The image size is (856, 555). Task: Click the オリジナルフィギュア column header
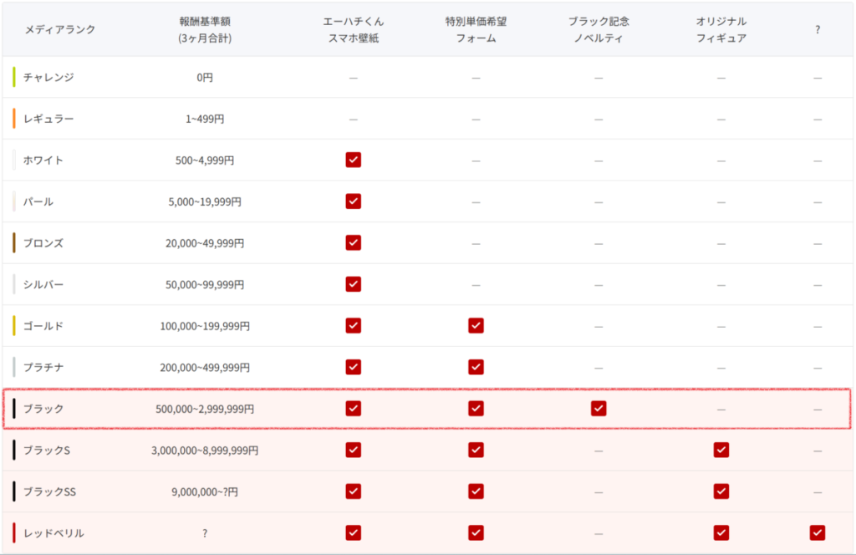[x=721, y=29]
